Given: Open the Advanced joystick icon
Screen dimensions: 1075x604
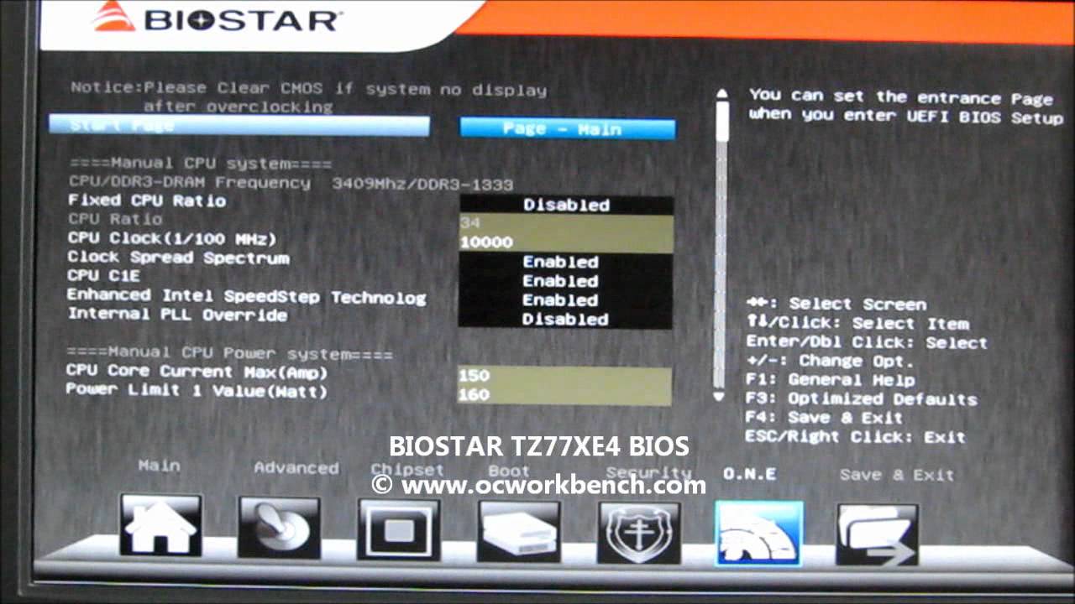Looking at the screenshot, I should pos(280,528).
